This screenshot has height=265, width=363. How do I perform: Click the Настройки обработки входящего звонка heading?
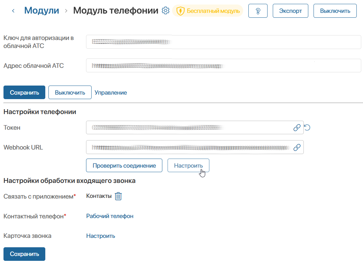pyautogui.click(x=69, y=181)
